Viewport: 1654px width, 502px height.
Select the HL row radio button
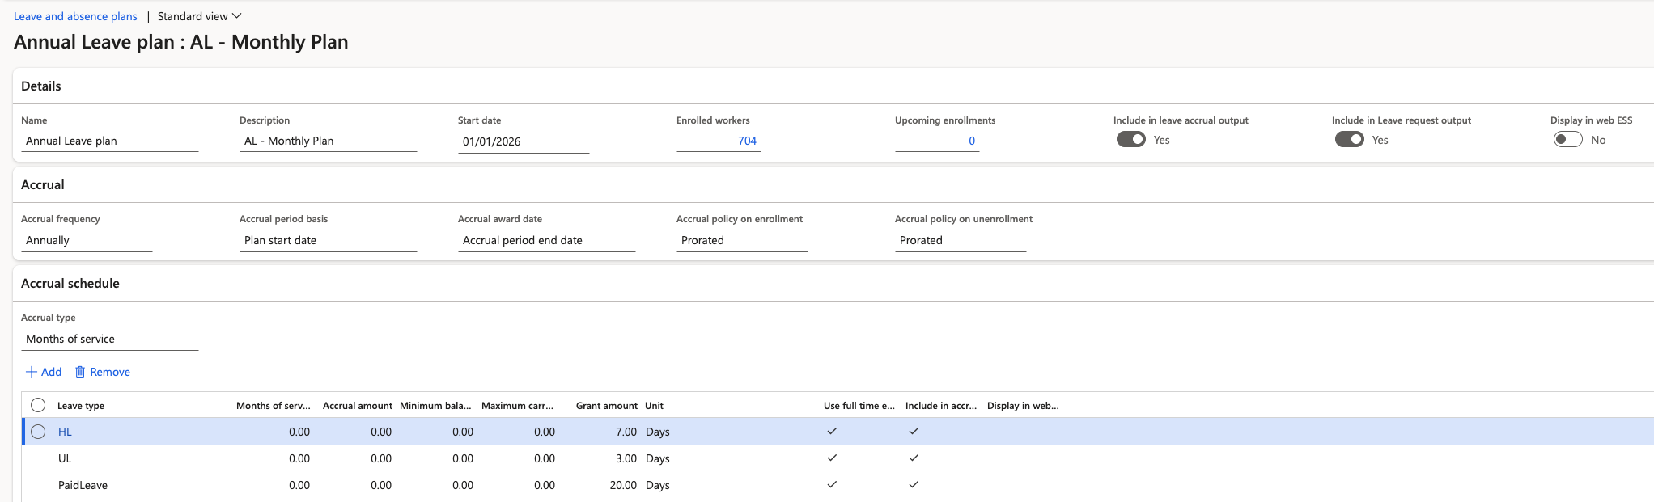coord(38,432)
